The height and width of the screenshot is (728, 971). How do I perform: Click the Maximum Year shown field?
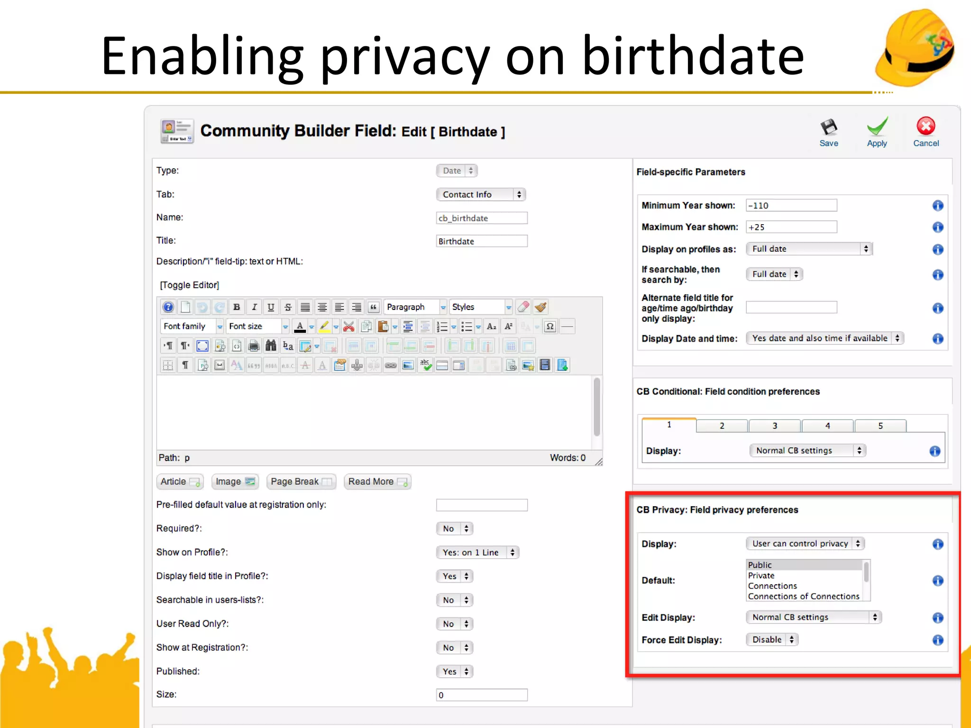(791, 227)
